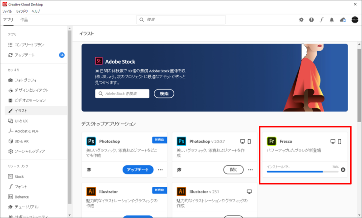Click sidebar scroll down arrow
The width and height of the screenshot is (362, 218).
pyautogui.click(x=70, y=215)
